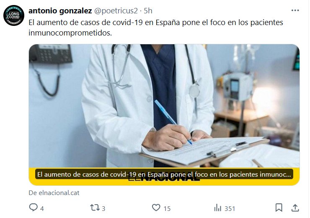310x218 pixels.
Task: Follow the 'De elnacional.cat' source link
Action: click(54, 193)
